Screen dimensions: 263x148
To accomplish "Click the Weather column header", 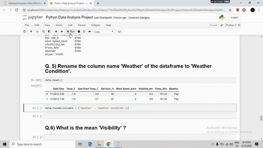I will [x=173, y=89].
